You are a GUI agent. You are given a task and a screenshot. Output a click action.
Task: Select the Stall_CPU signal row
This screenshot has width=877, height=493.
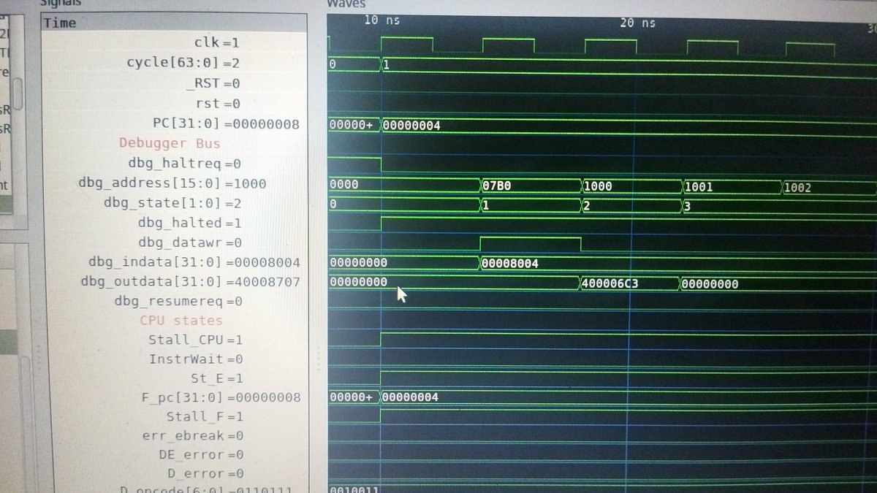195,340
